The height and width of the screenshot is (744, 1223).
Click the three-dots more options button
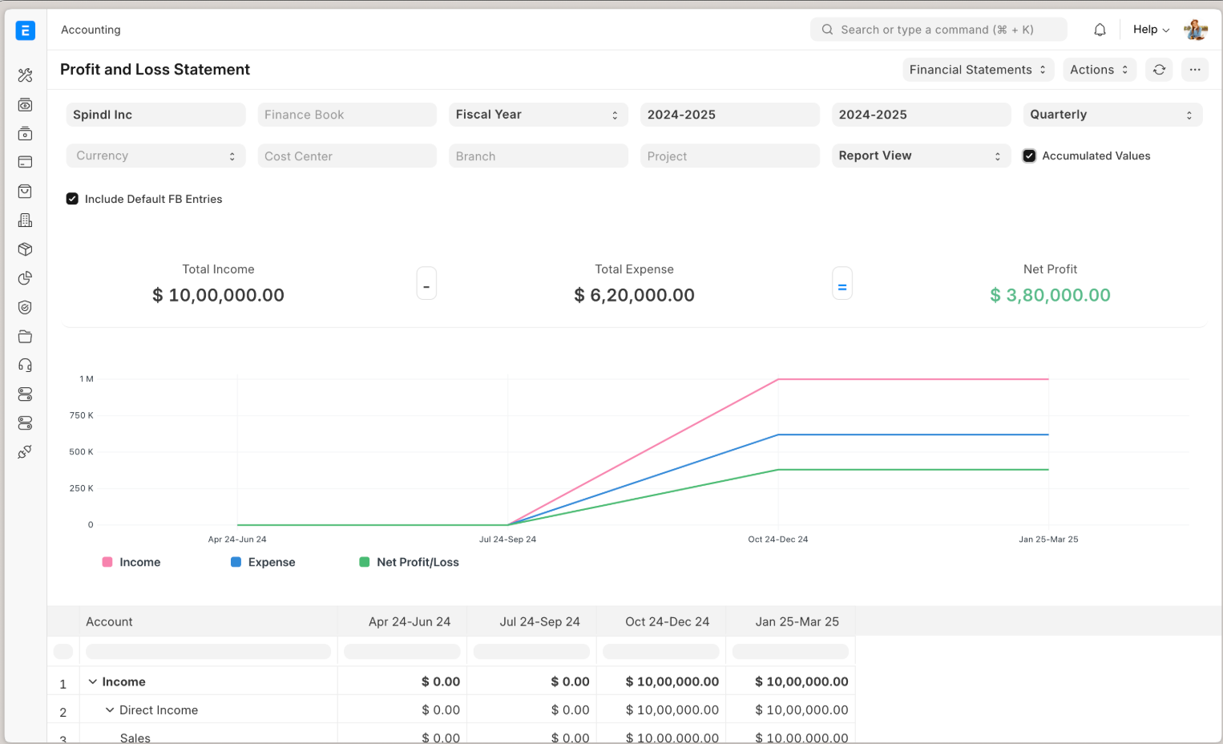pyautogui.click(x=1194, y=70)
